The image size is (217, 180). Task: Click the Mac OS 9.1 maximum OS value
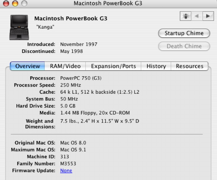73,150
